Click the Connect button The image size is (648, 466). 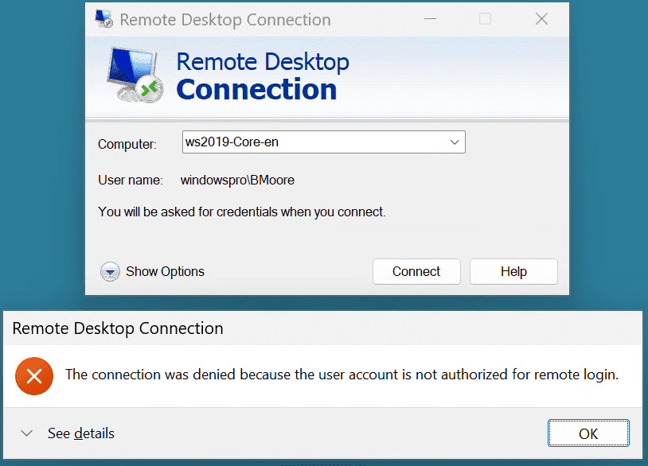point(416,272)
